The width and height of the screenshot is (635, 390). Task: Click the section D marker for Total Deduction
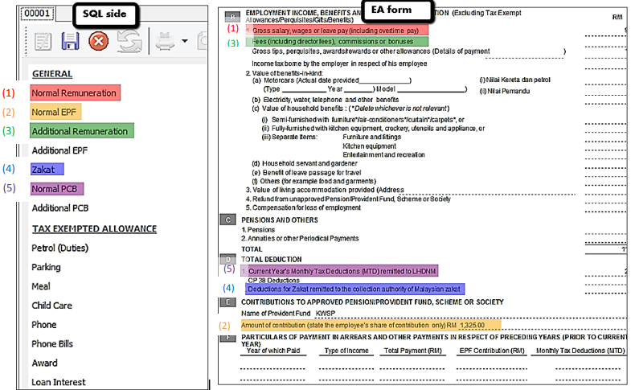tap(233, 259)
